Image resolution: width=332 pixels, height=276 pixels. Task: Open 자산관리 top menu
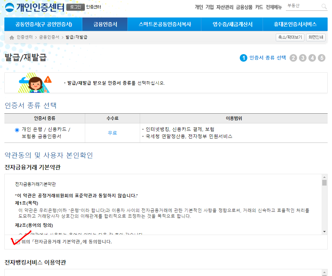click(x=225, y=7)
